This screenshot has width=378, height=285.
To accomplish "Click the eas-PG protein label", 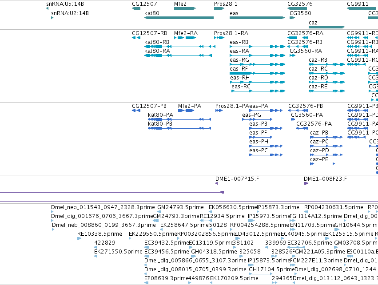I will [252, 115].
